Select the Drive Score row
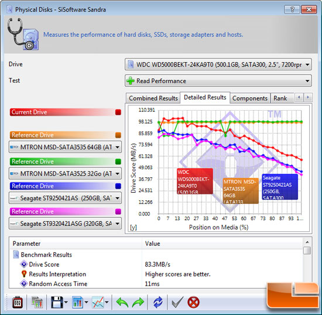The image size is (322, 315). coord(156,264)
